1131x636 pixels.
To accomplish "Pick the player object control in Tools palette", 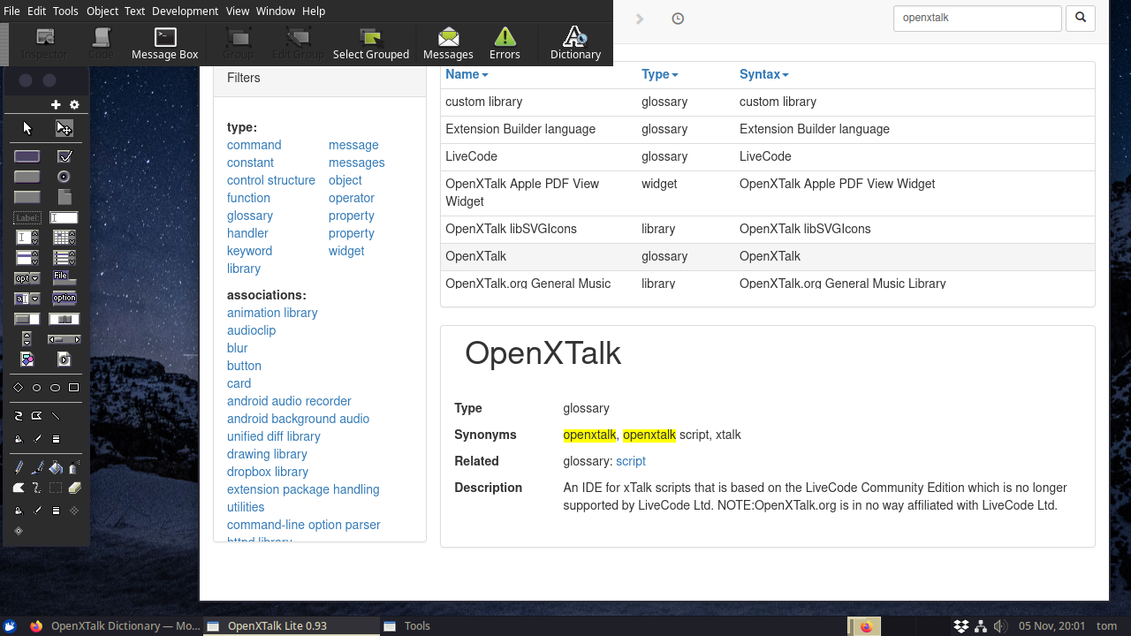I will coord(65,360).
